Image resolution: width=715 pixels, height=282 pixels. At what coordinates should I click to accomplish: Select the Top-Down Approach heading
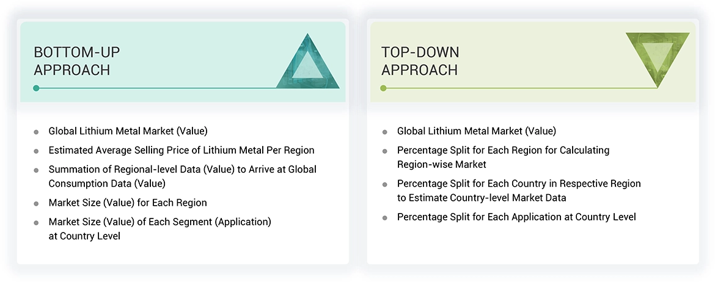point(420,61)
